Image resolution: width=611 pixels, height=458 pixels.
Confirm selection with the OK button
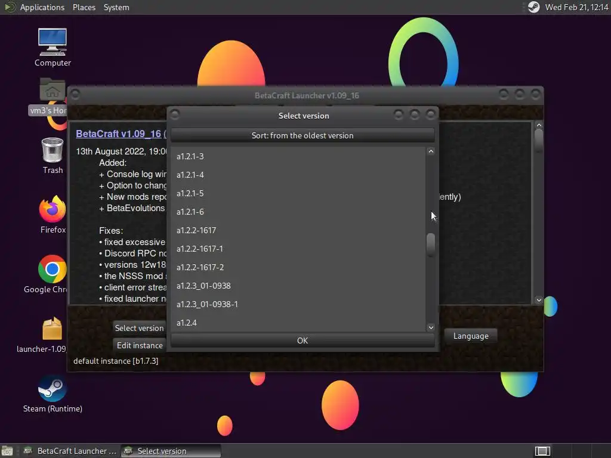[303, 341]
